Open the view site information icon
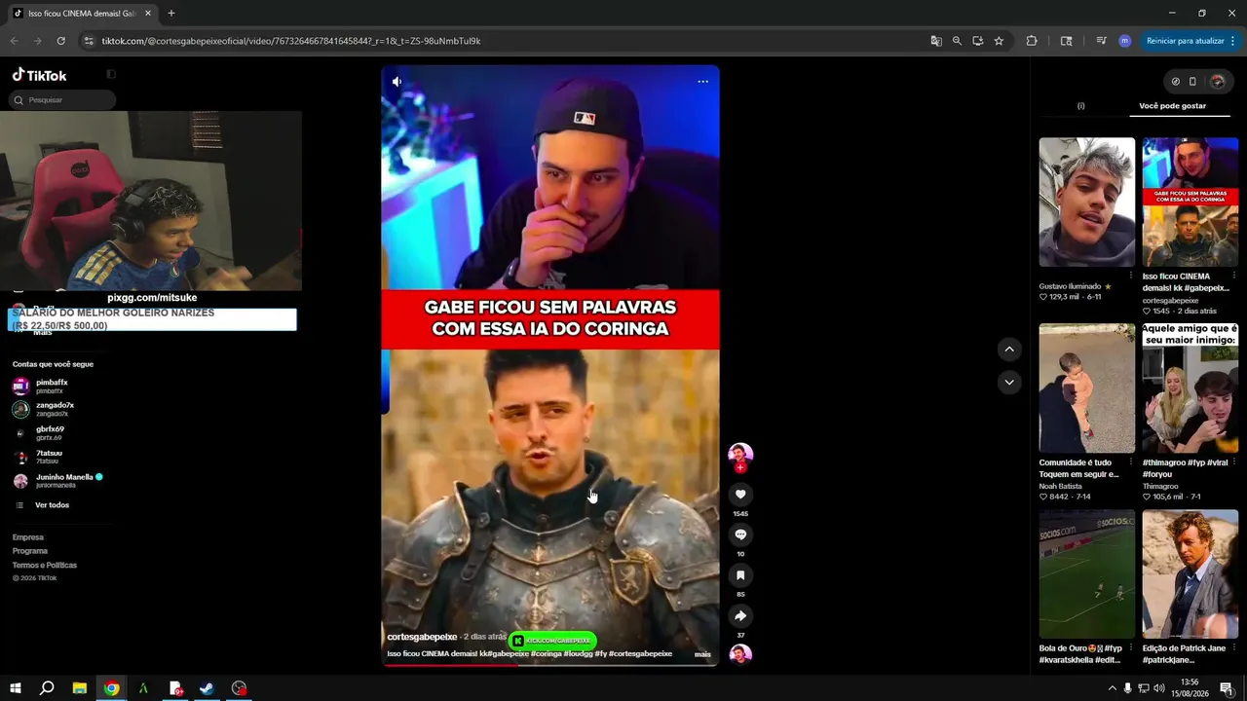Screen dimensions: 1247x701 [89, 41]
